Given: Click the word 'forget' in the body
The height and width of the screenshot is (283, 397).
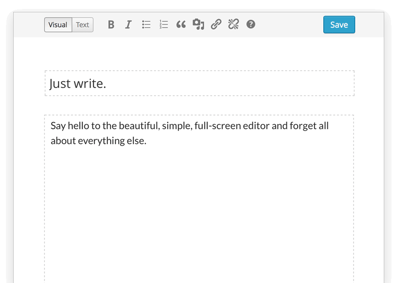Looking at the screenshot, I should tap(303, 126).
